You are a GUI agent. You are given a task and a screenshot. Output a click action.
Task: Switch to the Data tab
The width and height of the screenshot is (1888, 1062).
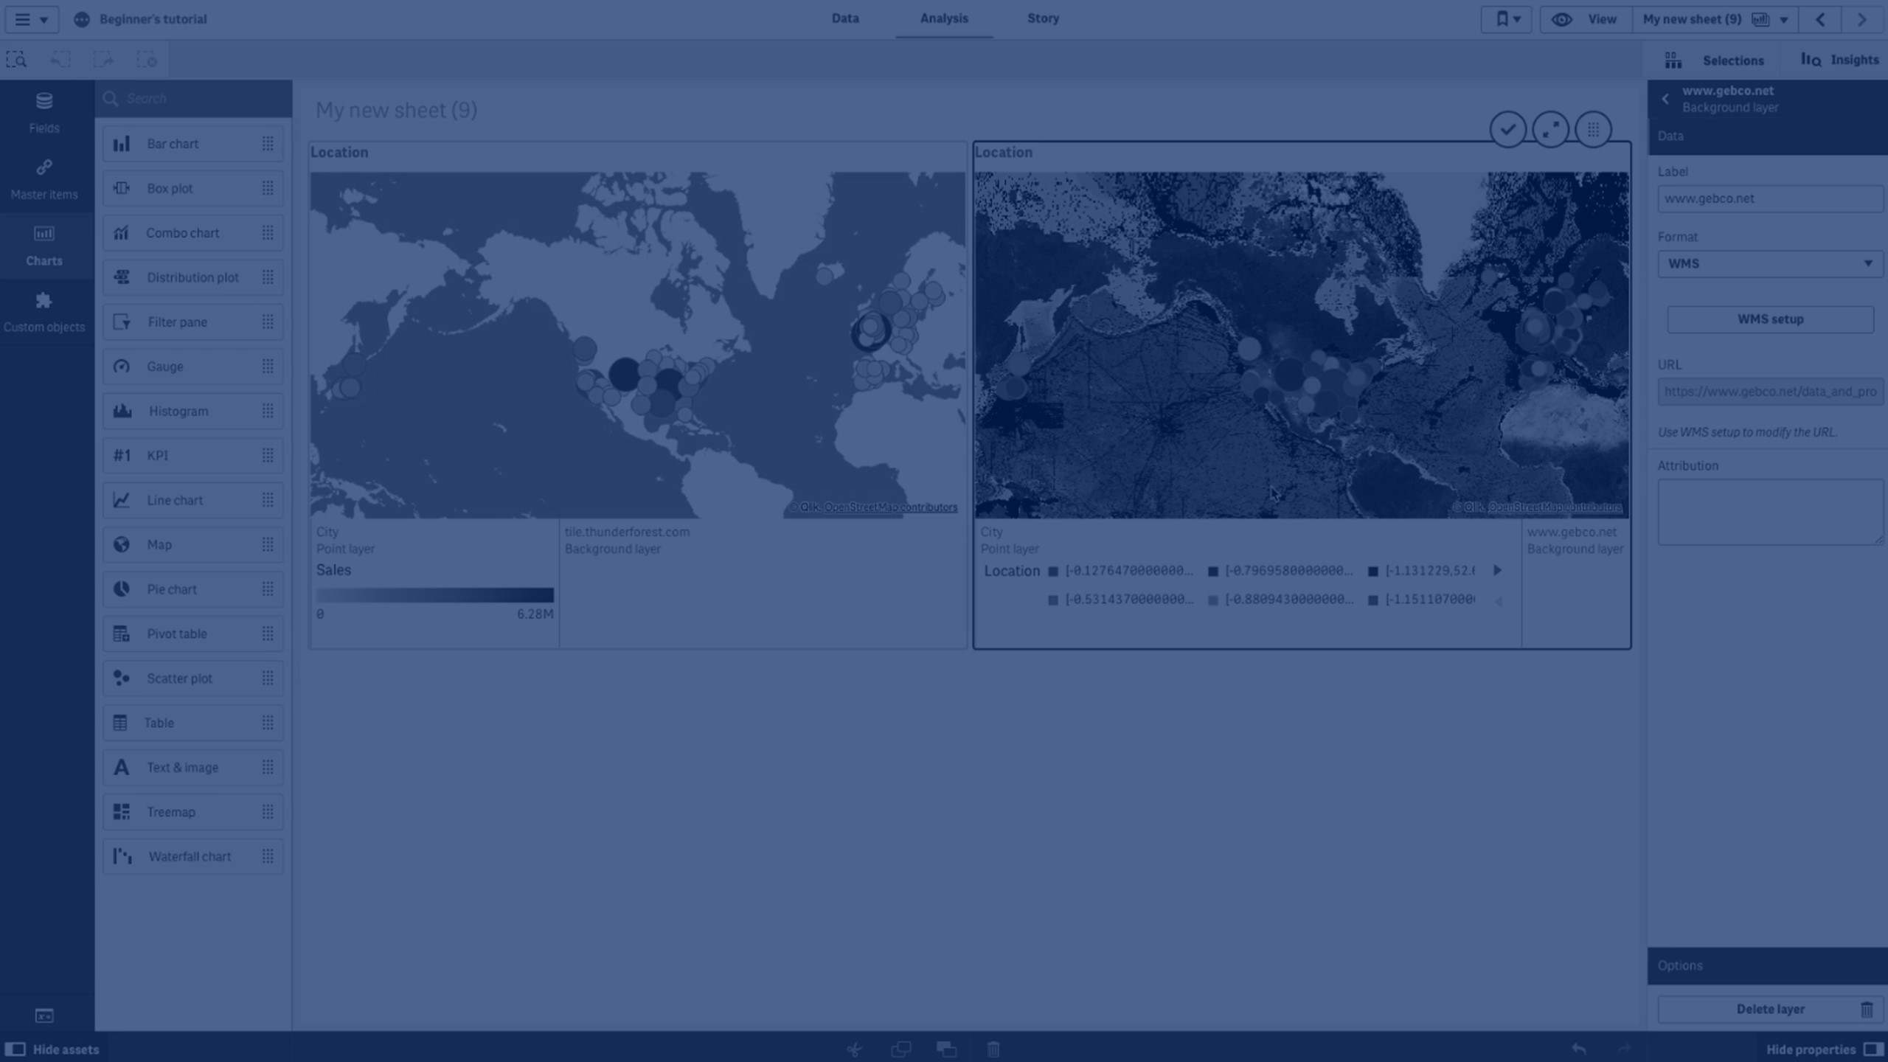845,18
